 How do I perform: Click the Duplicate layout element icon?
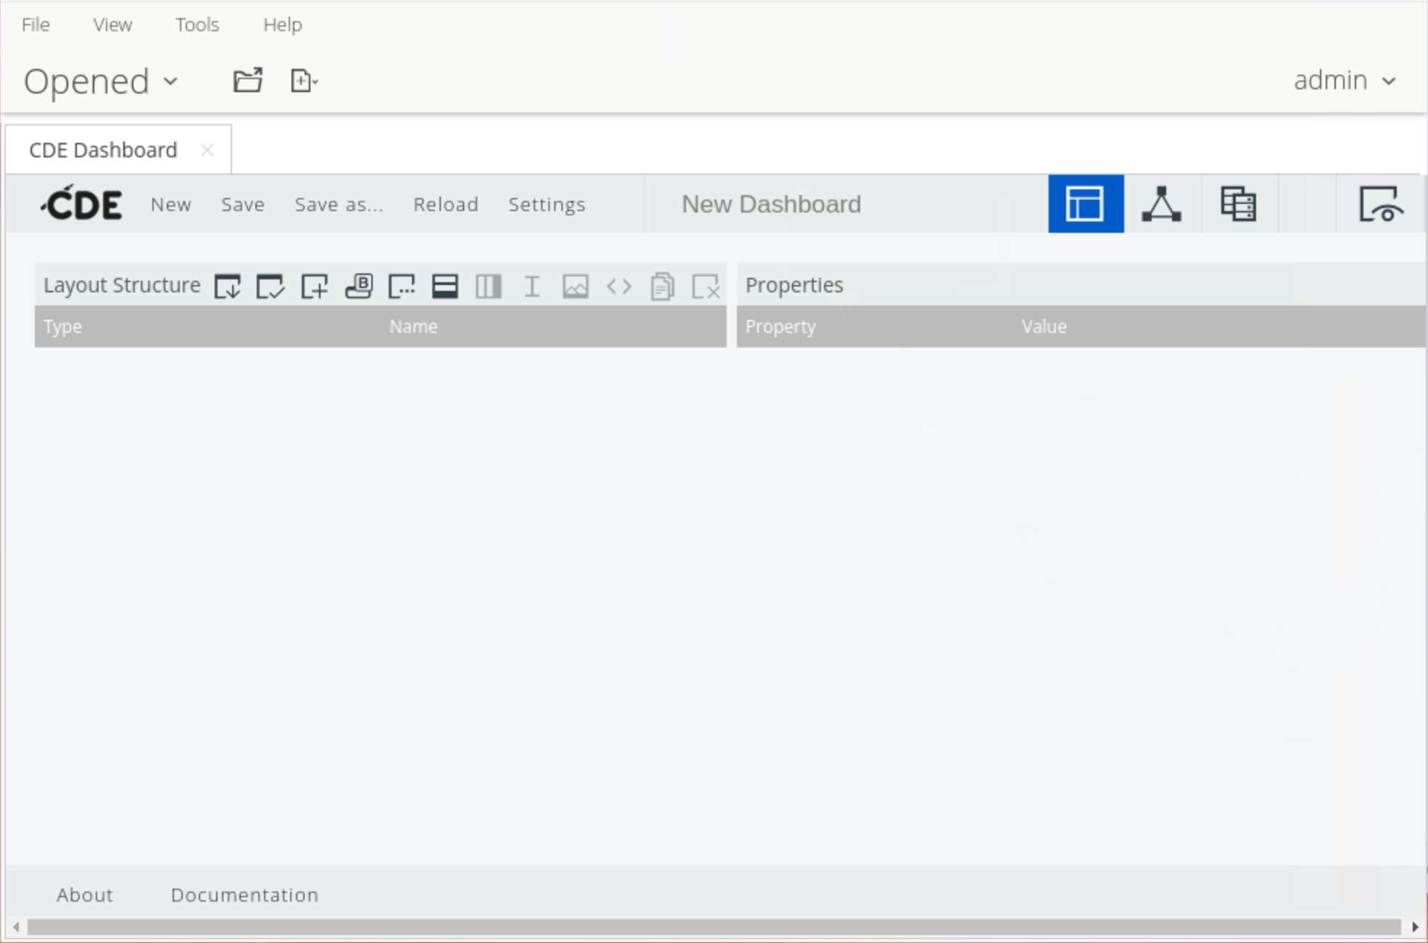tap(662, 286)
